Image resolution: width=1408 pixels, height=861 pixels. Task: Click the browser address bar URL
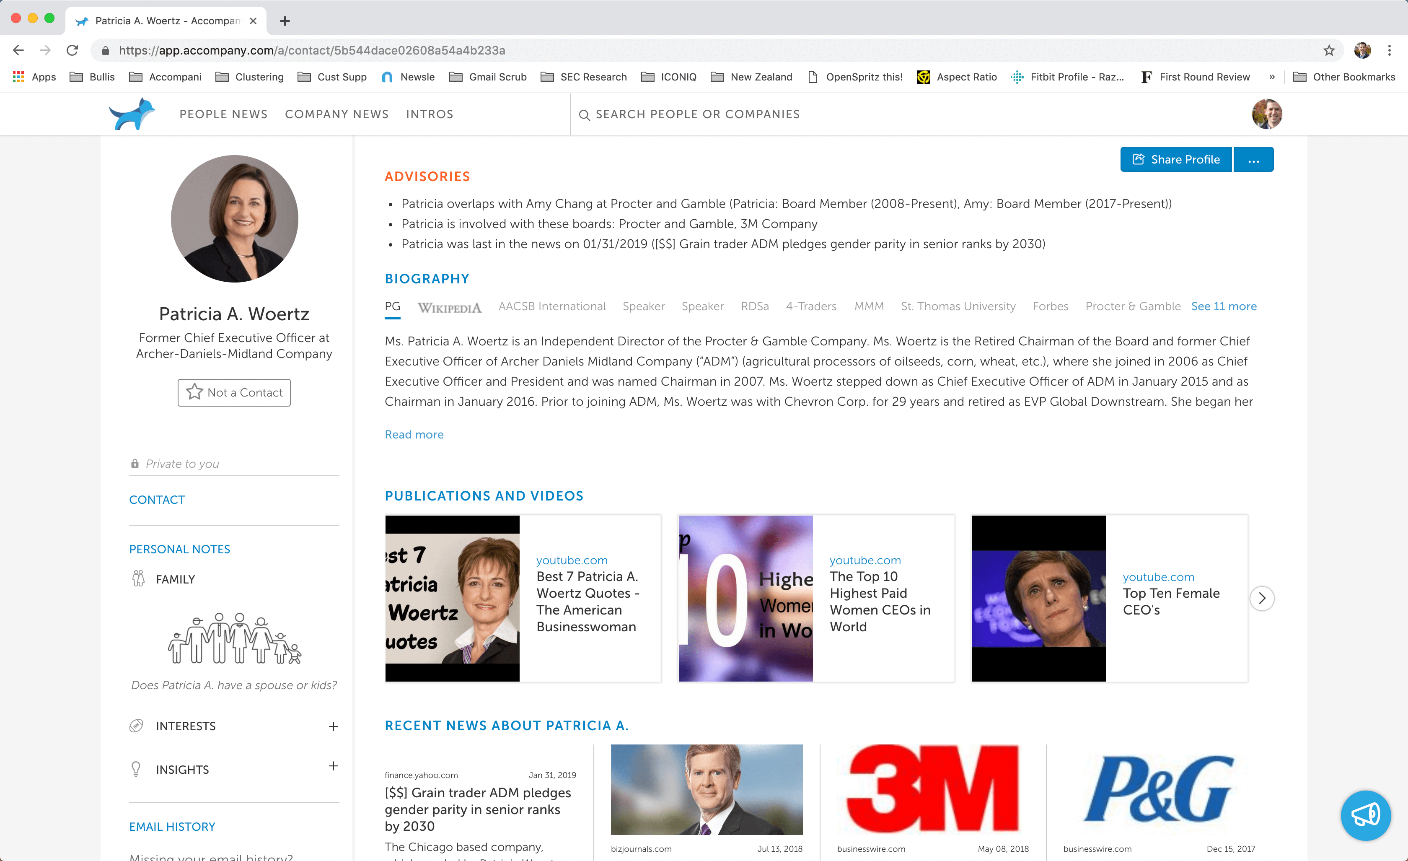311,50
